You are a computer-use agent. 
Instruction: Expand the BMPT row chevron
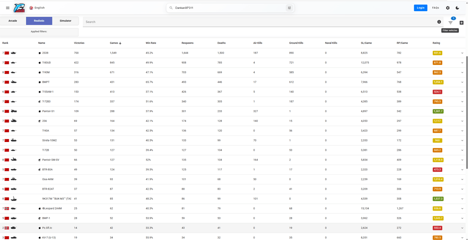462,82
